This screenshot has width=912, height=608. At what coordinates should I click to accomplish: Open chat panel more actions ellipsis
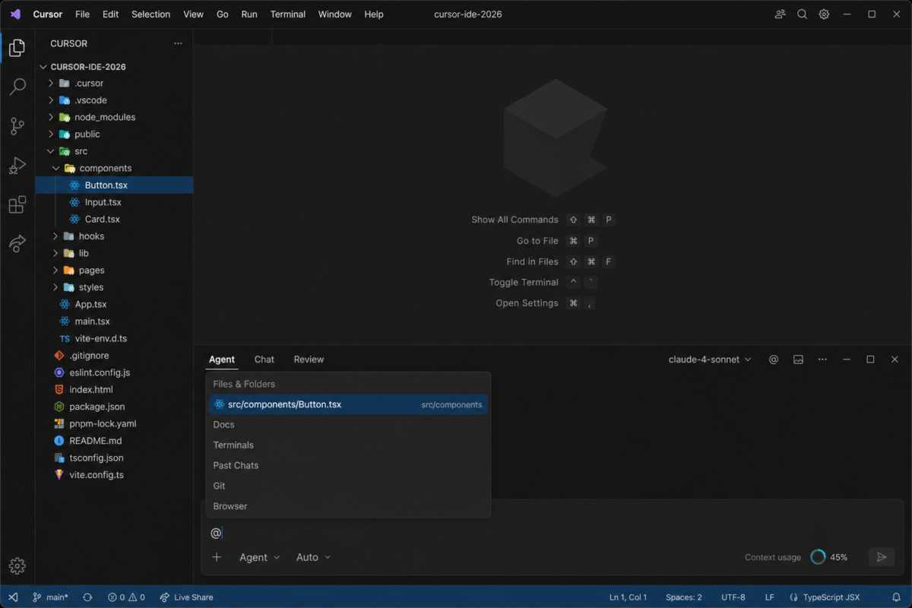click(822, 359)
